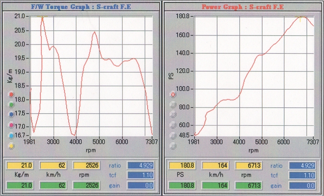Click the gain 0.0 field in the torque panel
Screen dimensions: 324x196
[x=141, y=185]
